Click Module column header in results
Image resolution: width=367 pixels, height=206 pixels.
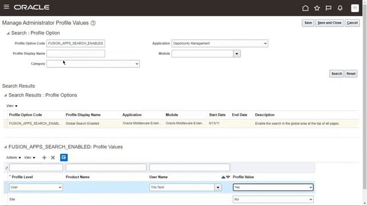click(172, 115)
